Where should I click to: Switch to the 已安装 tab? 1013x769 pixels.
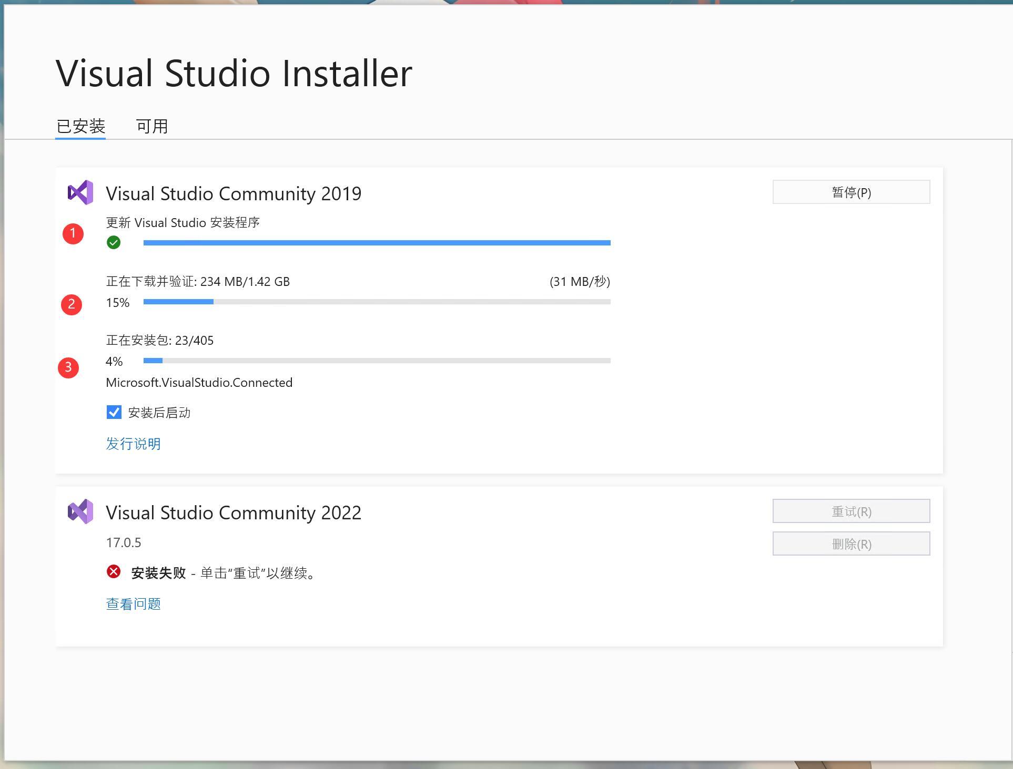point(80,126)
